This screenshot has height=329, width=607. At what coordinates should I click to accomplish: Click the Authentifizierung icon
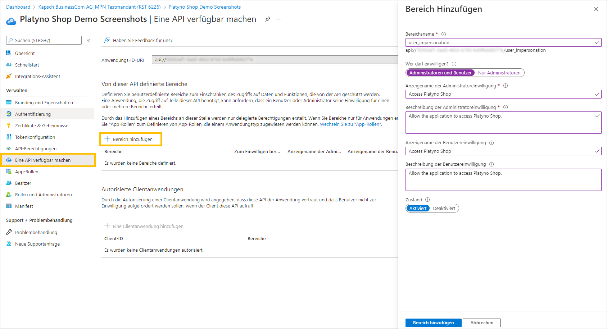9,114
